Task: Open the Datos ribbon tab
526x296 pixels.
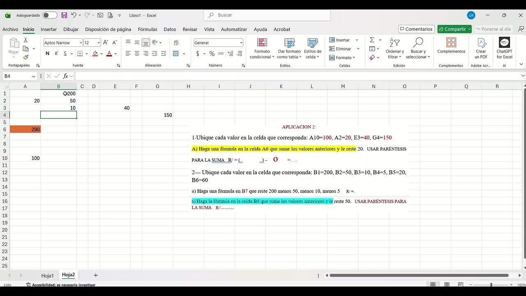Action: (x=170, y=29)
